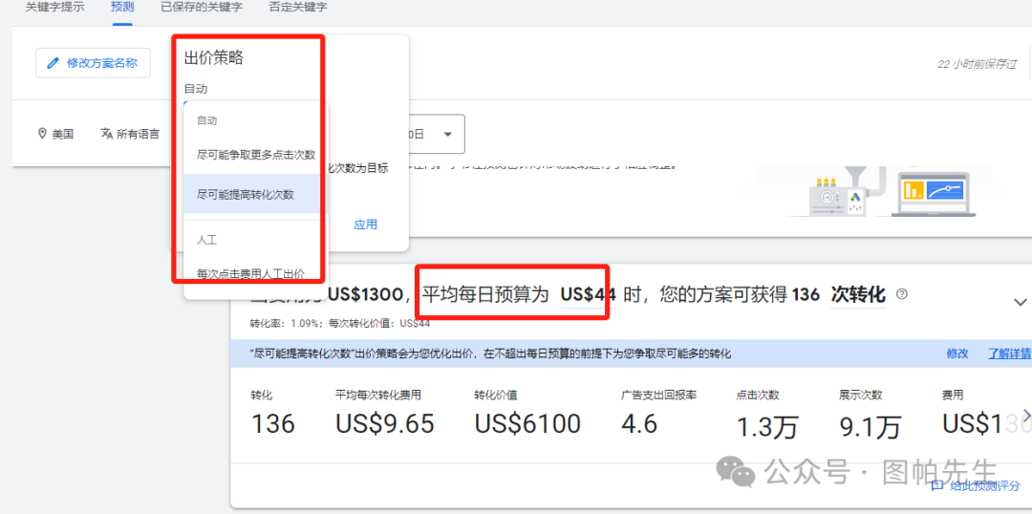Click the 修改 link in the blue banner

(957, 353)
